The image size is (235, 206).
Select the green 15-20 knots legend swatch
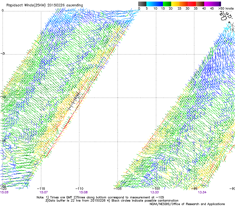(x=167, y=4)
